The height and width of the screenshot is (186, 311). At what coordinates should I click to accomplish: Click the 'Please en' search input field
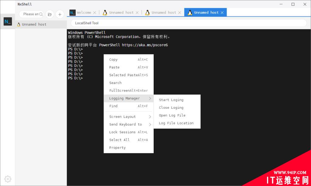pos(31,14)
